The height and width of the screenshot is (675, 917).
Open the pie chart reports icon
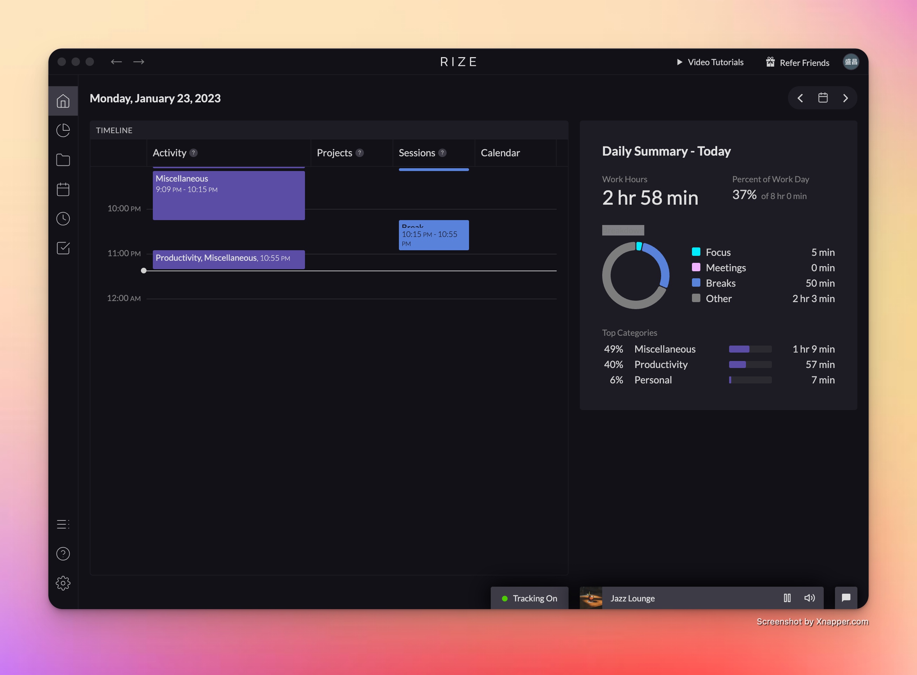tap(63, 130)
